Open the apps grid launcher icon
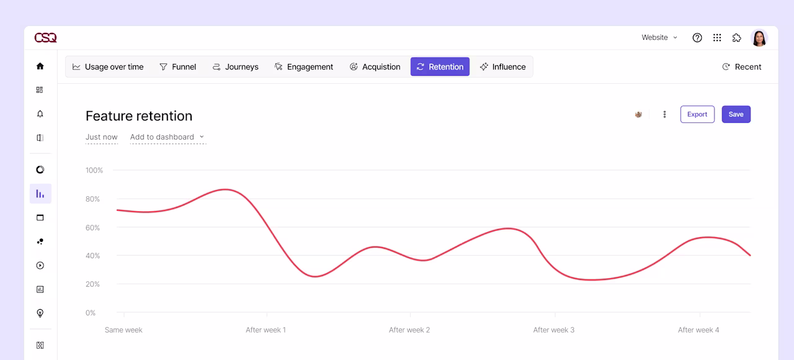The height and width of the screenshot is (360, 794). coord(717,38)
